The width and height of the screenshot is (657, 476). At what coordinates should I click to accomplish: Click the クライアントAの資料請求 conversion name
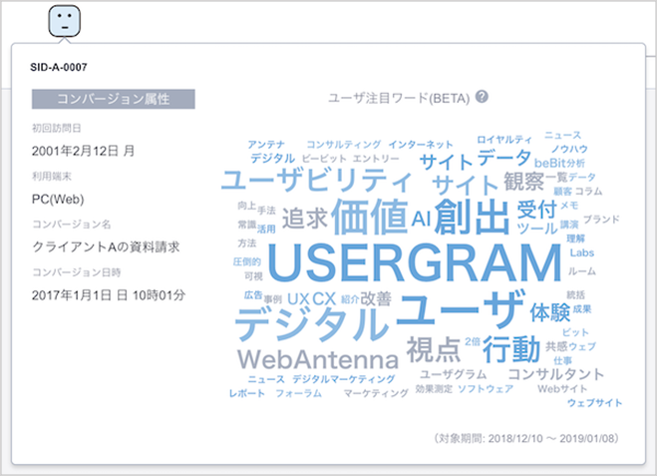pyautogui.click(x=99, y=246)
